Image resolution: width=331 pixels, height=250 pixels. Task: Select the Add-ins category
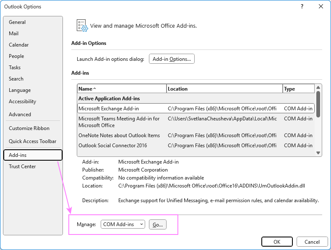point(33,155)
